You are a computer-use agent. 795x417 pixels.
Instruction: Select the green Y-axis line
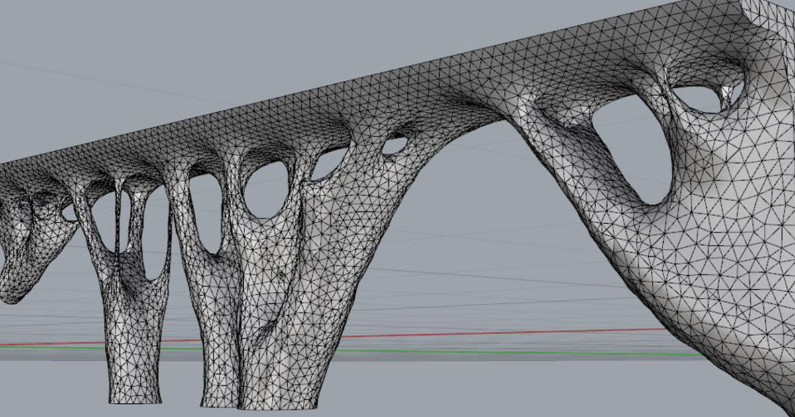[503, 352]
